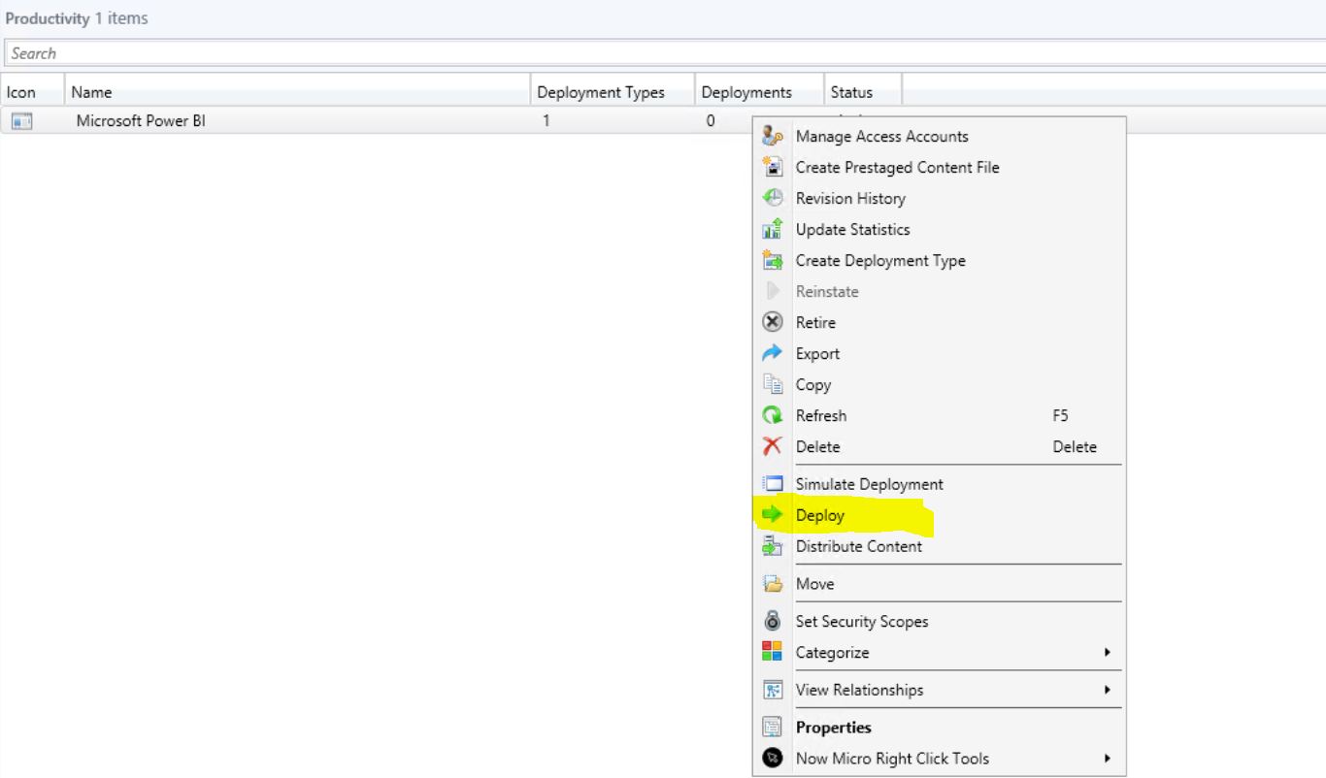Viewport: 1326px width, 778px height.
Task: Expand the Categorize submenu arrow
Action: [1107, 652]
